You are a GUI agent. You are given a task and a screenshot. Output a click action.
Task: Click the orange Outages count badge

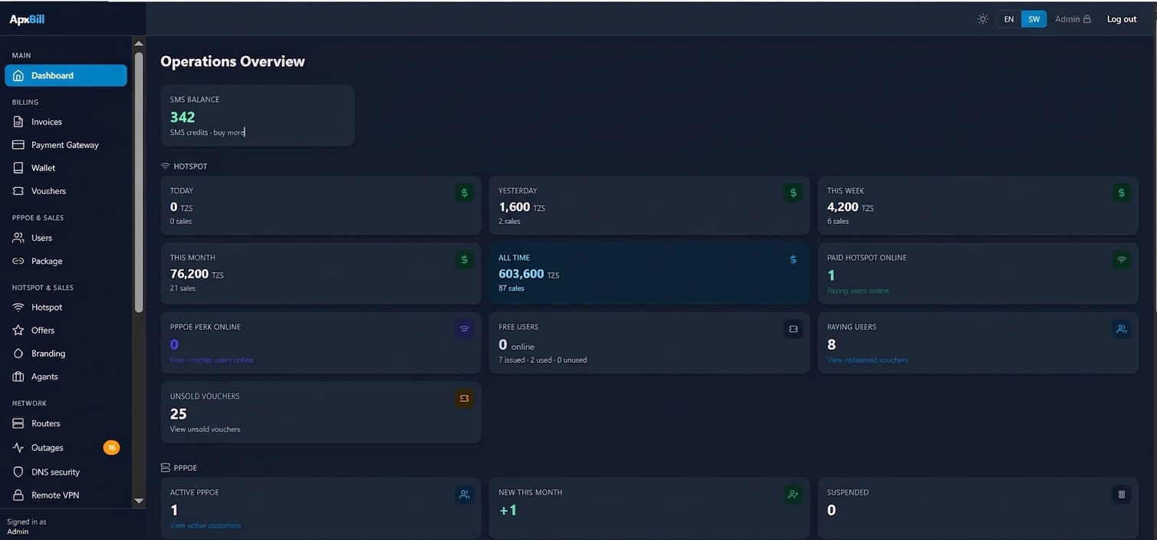point(111,448)
